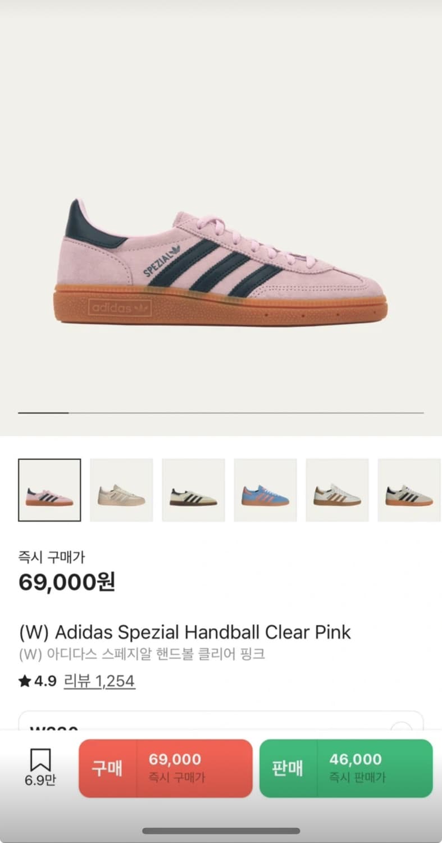The width and height of the screenshot is (442, 843).
Task: Select the white and brown striped shoe thumbnail
Action: [337, 490]
